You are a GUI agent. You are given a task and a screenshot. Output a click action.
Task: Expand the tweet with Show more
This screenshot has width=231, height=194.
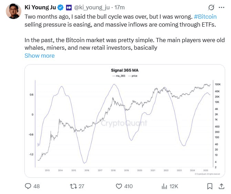coord(40,56)
